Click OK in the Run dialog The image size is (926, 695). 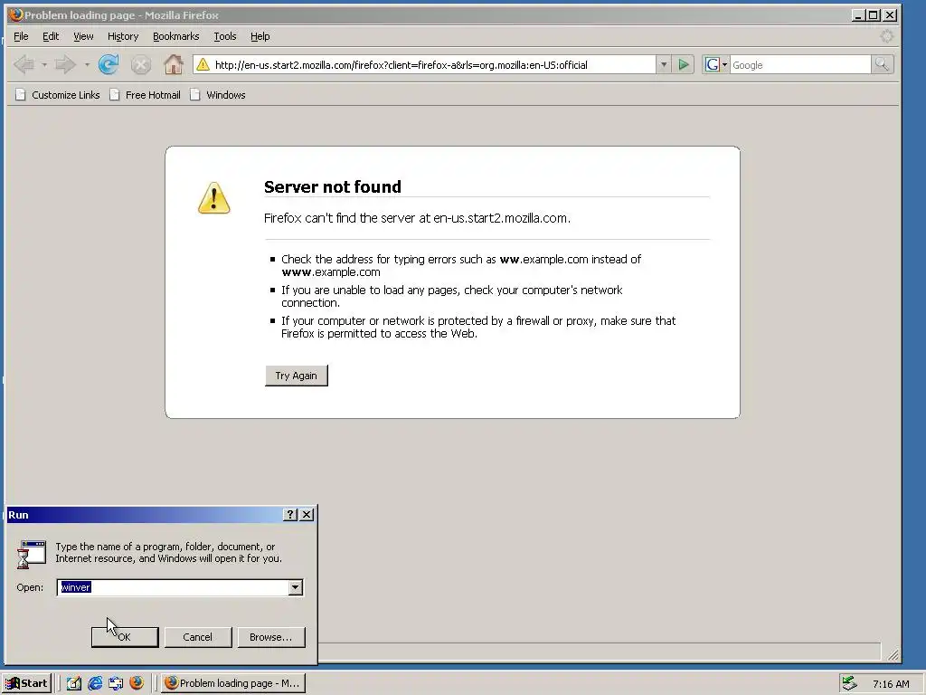125,637
